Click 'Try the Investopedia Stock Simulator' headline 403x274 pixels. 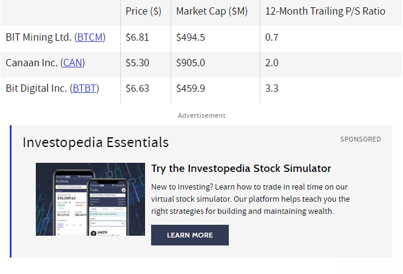tap(241, 168)
